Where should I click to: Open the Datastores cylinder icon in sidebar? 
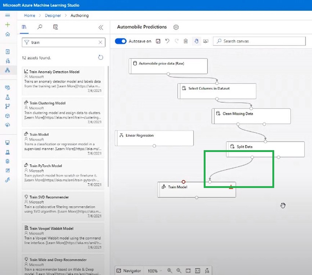[8, 161]
